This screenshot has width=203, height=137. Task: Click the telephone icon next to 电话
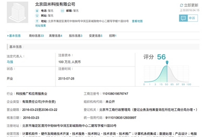pyautogui.click(x=37, y=11)
